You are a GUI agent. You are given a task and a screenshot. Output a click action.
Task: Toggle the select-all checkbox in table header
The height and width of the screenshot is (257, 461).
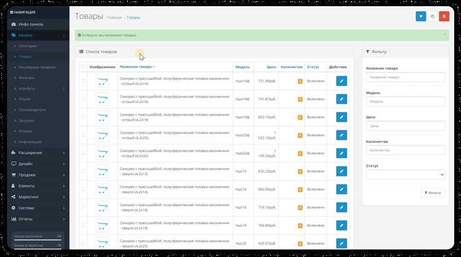83,66
